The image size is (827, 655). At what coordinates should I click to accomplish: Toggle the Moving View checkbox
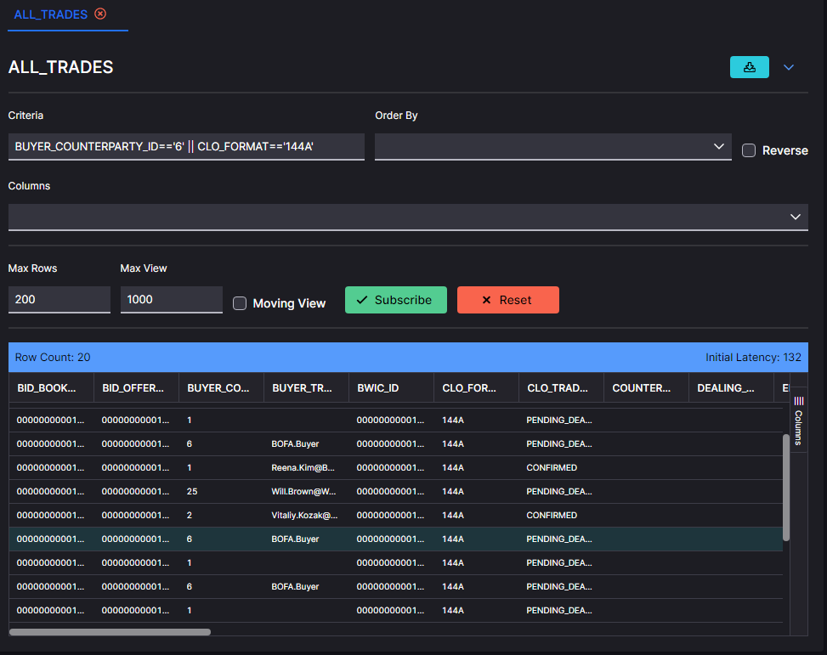(240, 303)
